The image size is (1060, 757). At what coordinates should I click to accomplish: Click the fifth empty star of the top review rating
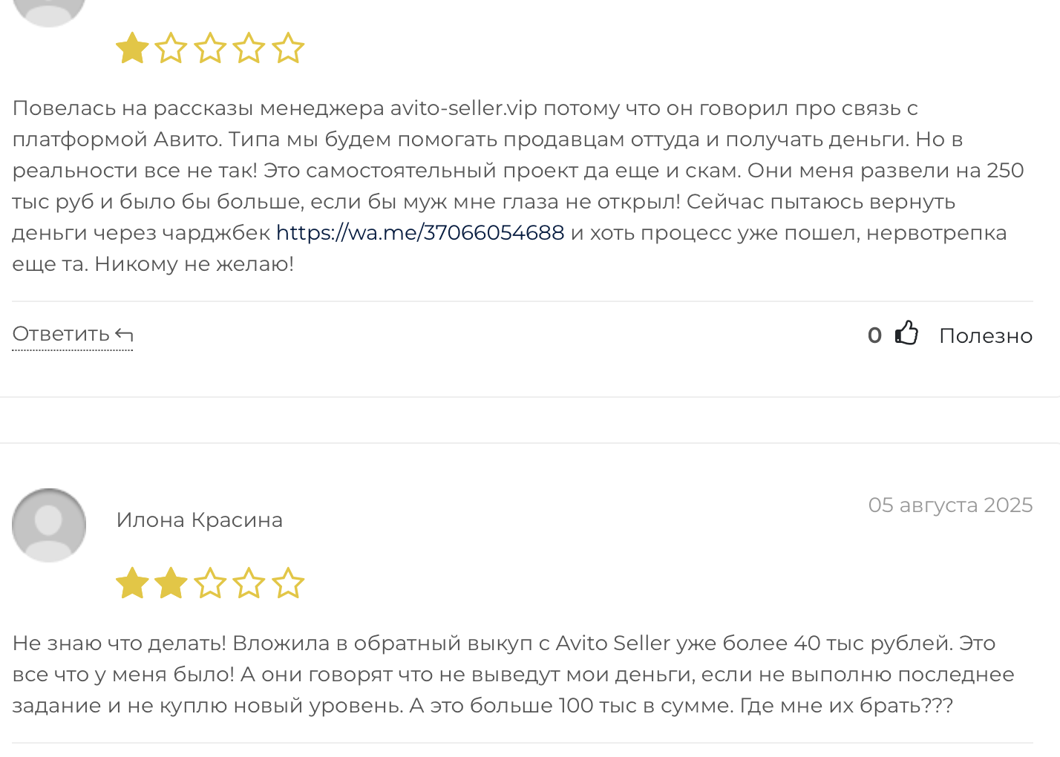(x=289, y=47)
